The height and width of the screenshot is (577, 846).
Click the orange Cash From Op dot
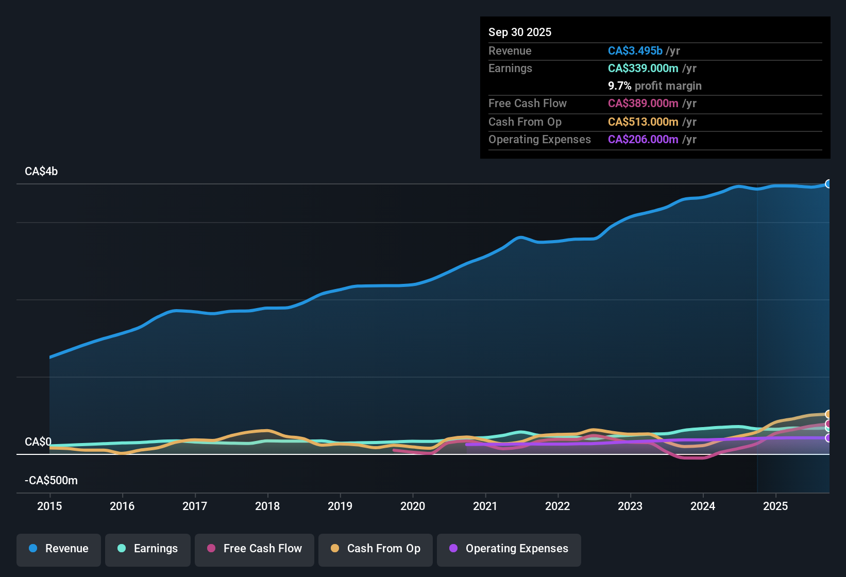coord(335,548)
